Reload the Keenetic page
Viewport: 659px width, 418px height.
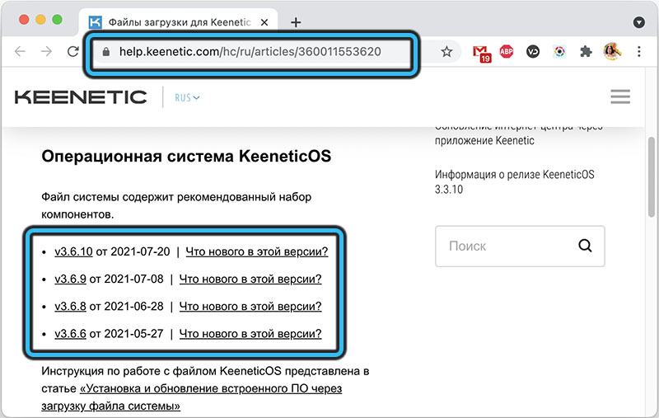tap(73, 52)
